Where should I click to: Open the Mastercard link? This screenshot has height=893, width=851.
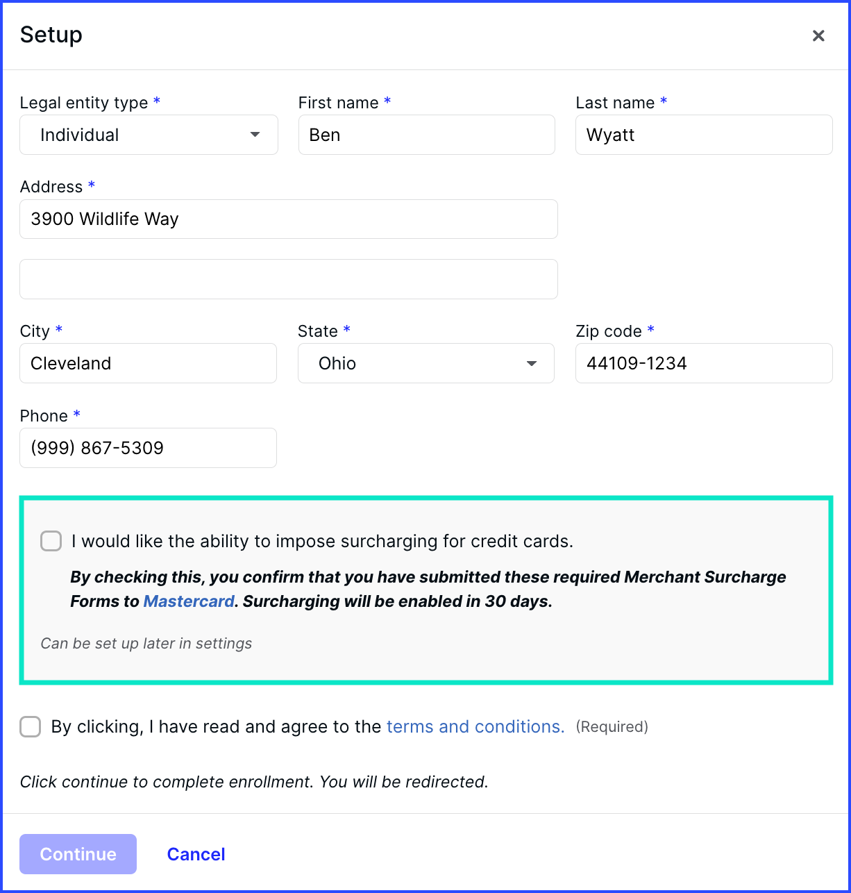[188, 601]
